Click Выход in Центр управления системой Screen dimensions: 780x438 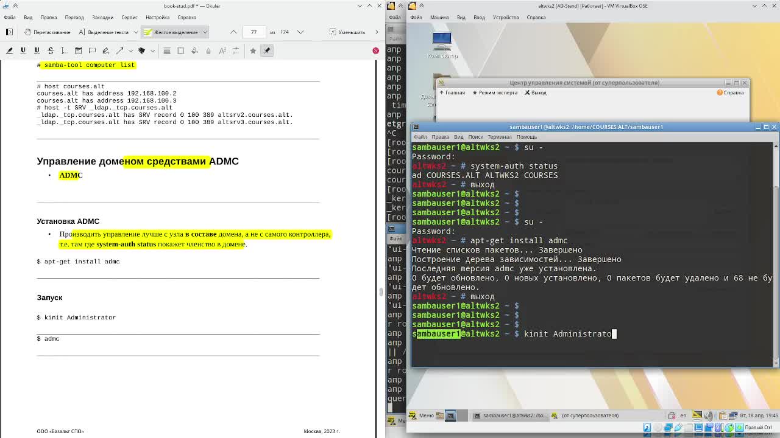pos(535,92)
